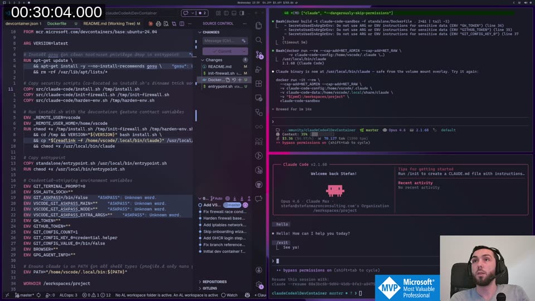Click the editor minimap scrollbar slider

pos(196,115)
